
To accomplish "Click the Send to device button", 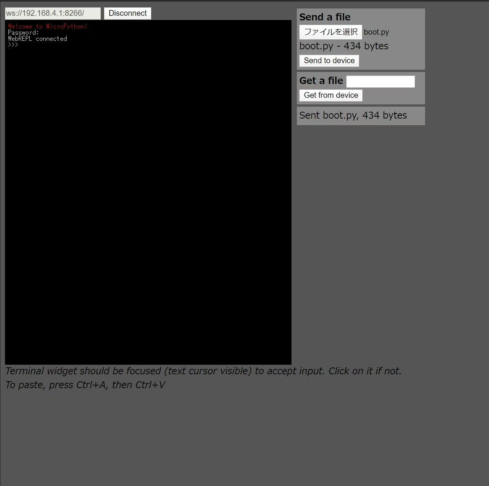I will [329, 60].
